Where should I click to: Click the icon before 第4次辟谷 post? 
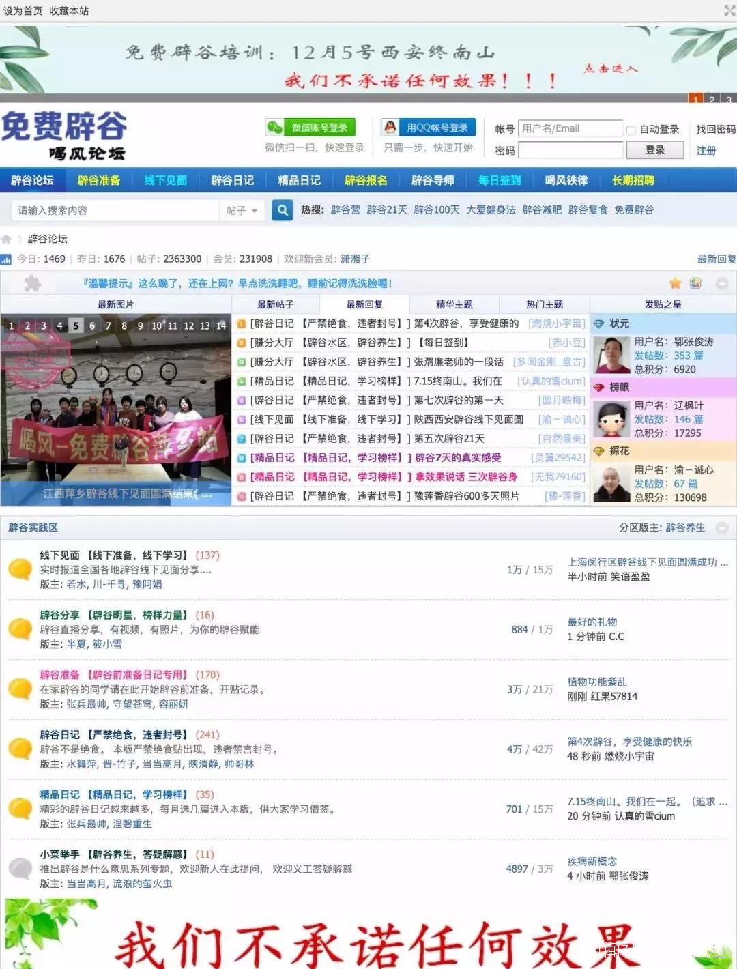click(x=242, y=323)
